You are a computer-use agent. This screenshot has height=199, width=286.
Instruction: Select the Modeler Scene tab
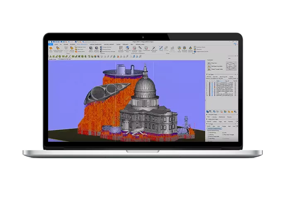[x=53, y=59]
